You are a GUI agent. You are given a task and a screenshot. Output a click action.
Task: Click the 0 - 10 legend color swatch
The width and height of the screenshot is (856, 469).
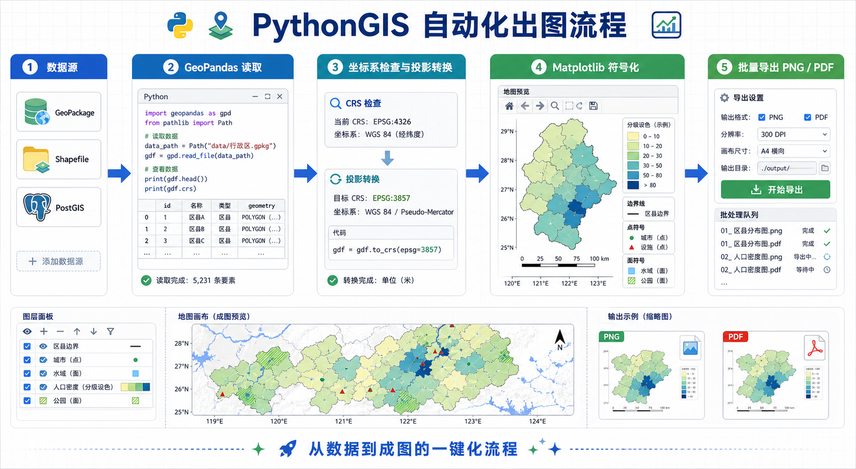click(x=633, y=136)
